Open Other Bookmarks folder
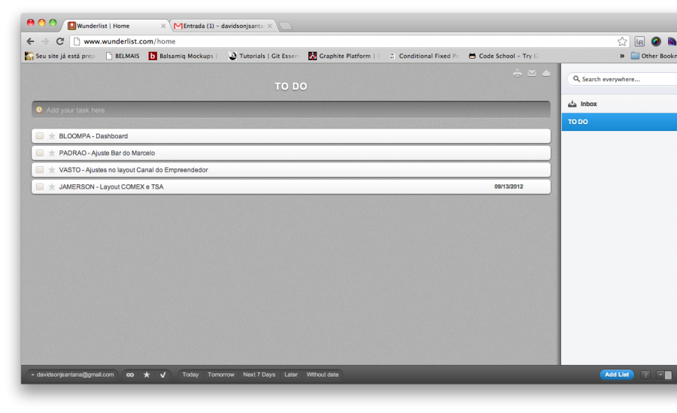Image resolution: width=677 pixels, height=413 pixels. tap(654, 56)
